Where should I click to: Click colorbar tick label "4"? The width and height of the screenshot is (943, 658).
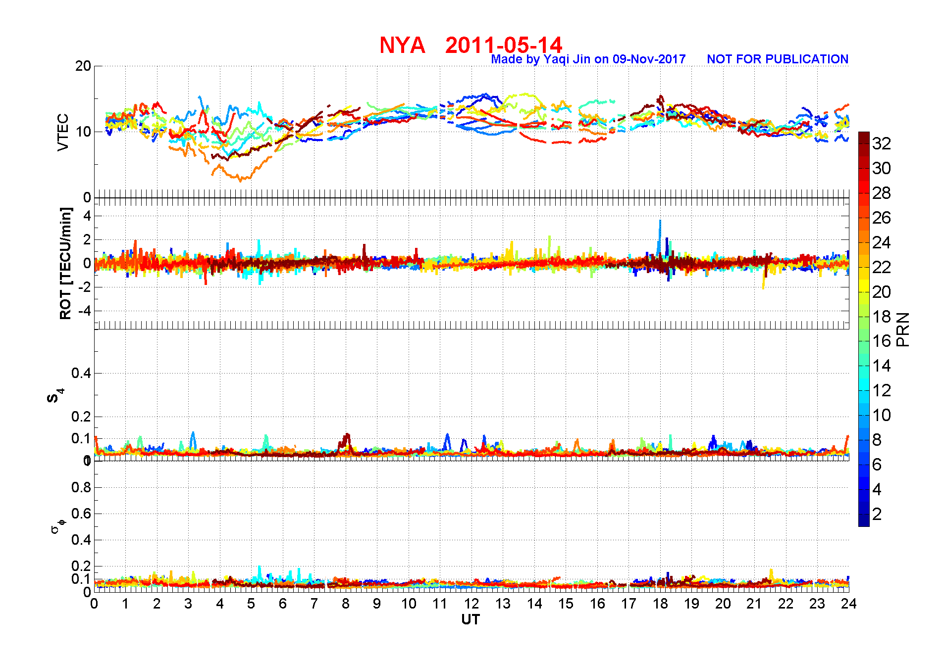(877, 489)
